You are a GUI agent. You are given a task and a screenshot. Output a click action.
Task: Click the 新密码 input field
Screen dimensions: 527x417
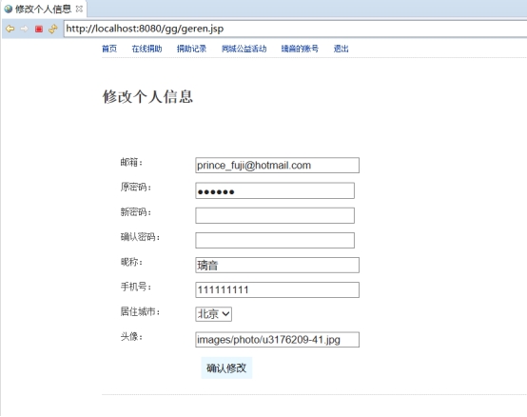coord(275,215)
